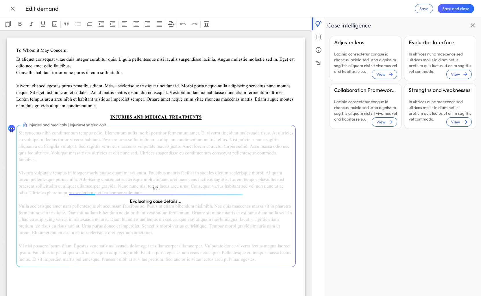Image resolution: width=481 pixels, height=296 pixels.
Task: Click the 'To Whom it May Concern:' line
Action: [42, 50]
